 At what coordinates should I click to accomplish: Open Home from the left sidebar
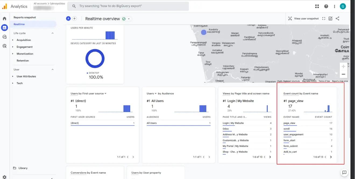pyautogui.click(x=4, y=18)
